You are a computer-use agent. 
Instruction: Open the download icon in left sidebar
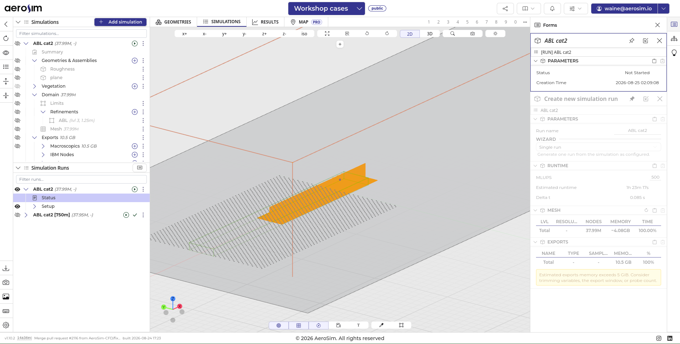click(6, 268)
